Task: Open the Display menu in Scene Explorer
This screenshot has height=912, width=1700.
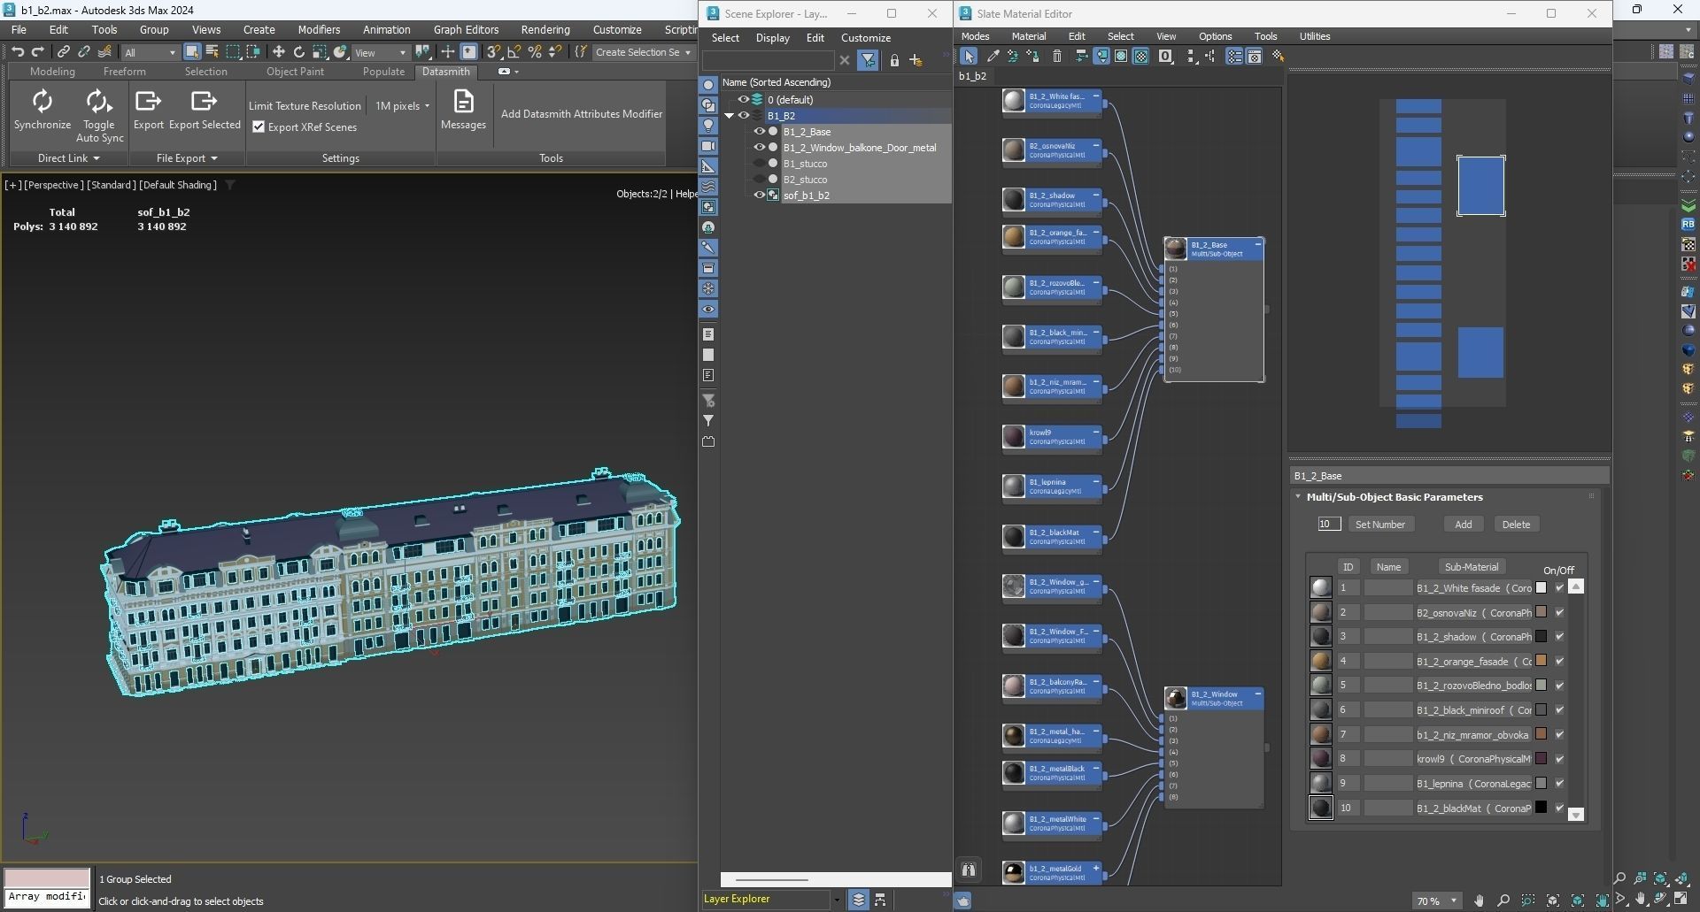Action: tap(772, 38)
